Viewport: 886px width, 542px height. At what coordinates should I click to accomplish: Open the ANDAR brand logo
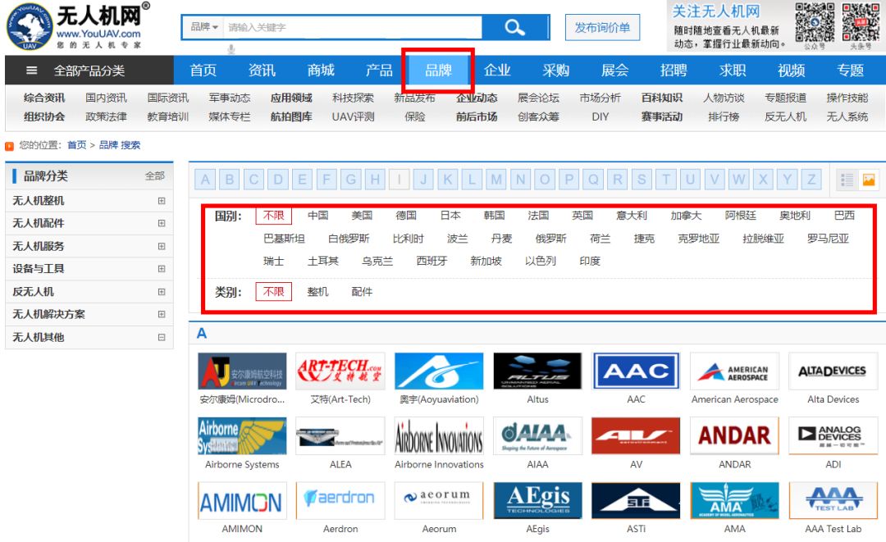(x=734, y=436)
